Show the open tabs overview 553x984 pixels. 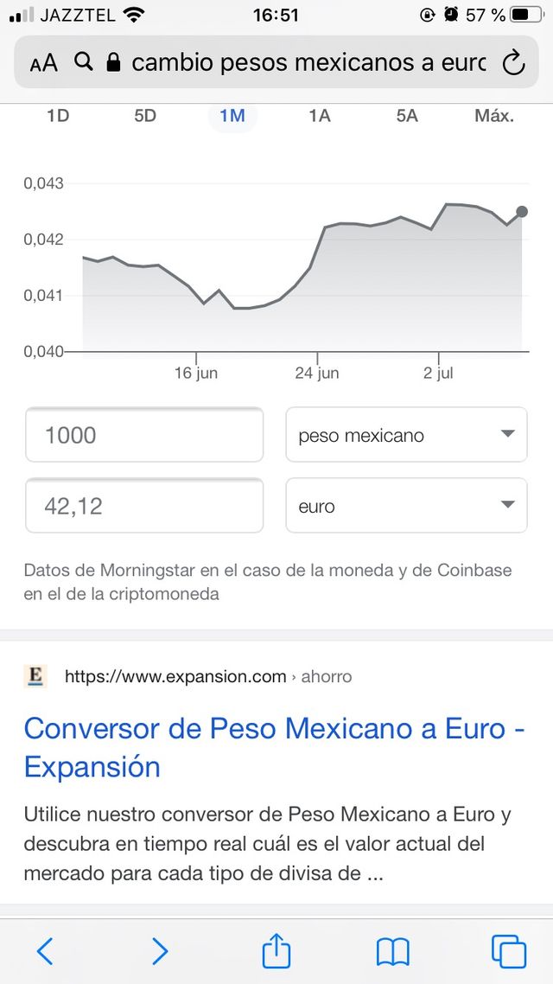507,951
